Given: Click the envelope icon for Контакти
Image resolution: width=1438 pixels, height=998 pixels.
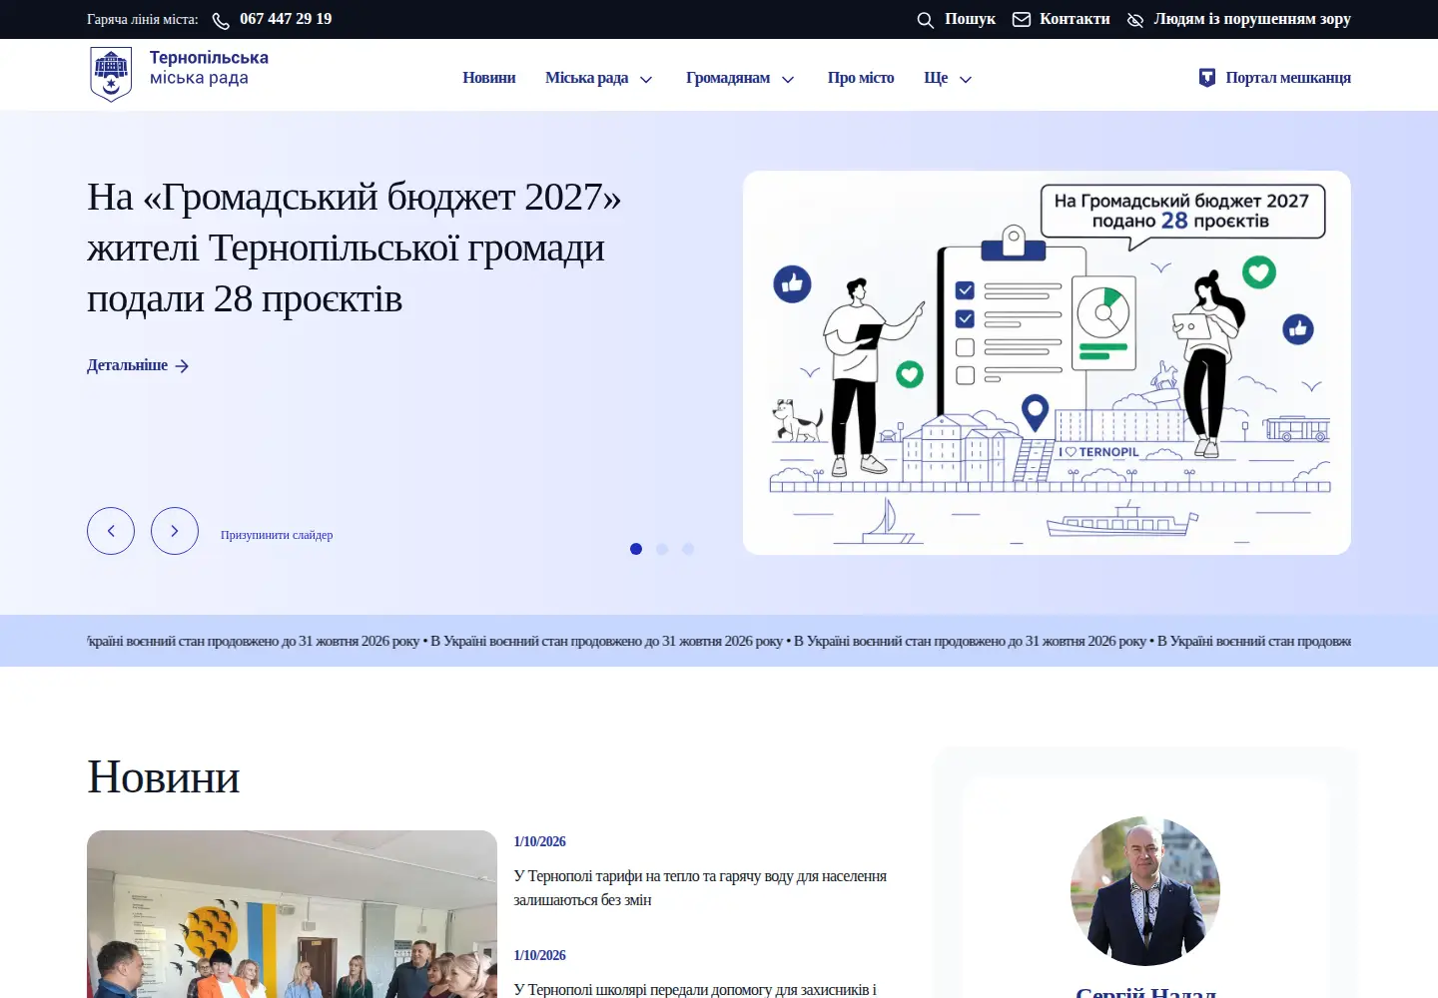Looking at the screenshot, I should 1022,19.
